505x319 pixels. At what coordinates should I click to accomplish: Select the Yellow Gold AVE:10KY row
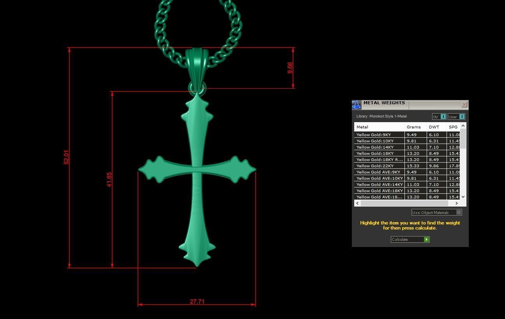coord(407,178)
